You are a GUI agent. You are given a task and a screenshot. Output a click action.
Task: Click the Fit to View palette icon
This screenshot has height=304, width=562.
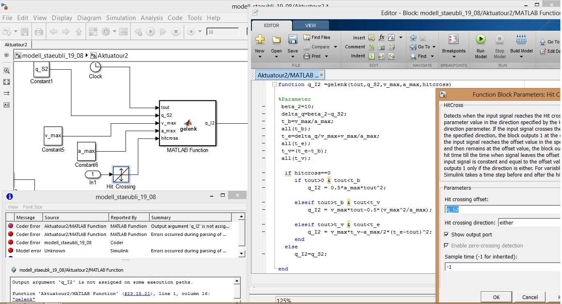pos(7,82)
